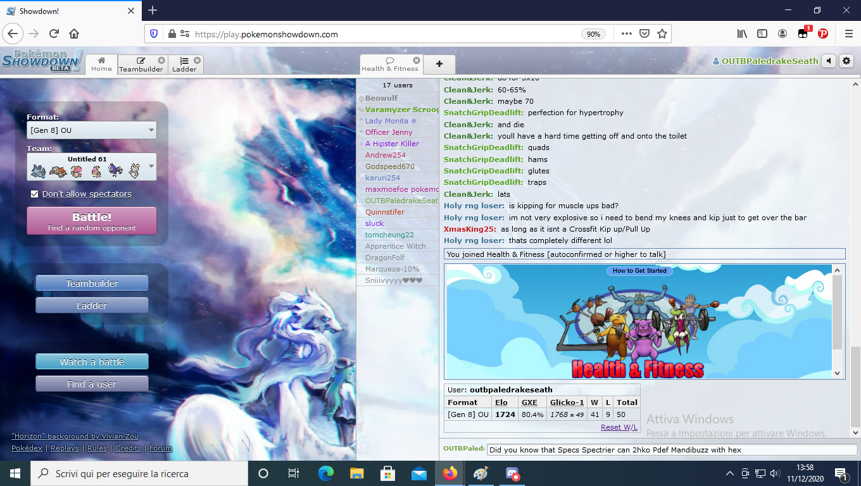Screen dimensions: 861x486
Task: Close the Health & Fitness room tab
Action: 417,60
